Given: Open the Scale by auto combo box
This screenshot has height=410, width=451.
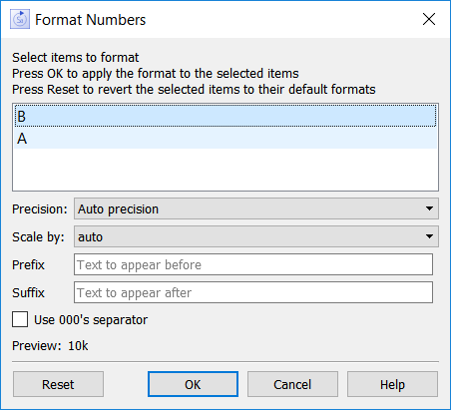Looking at the screenshot, I should pos(256,236).
